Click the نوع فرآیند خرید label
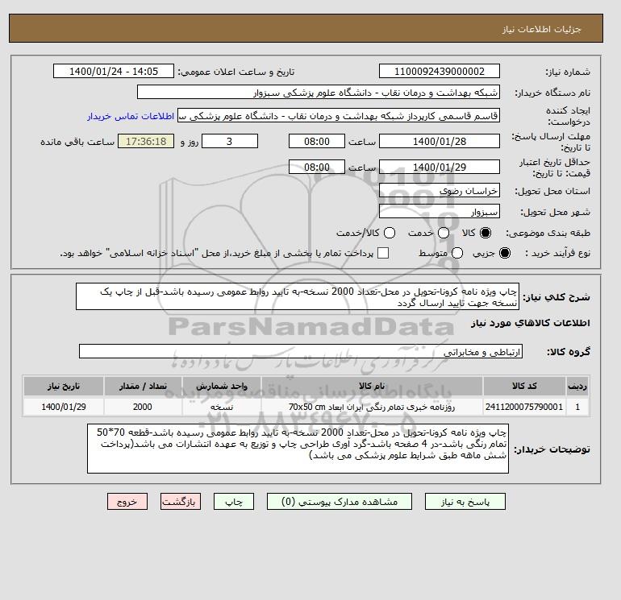The height and width of the screenshot is (600, 621). (557, 253)
